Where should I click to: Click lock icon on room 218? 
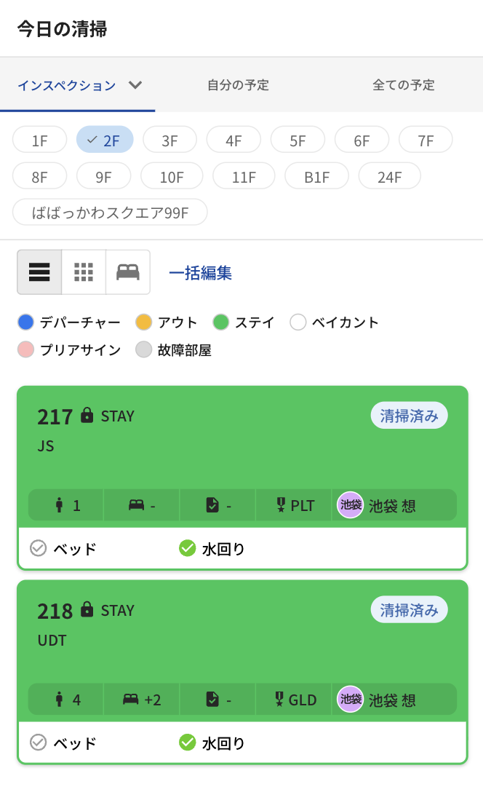87,610
